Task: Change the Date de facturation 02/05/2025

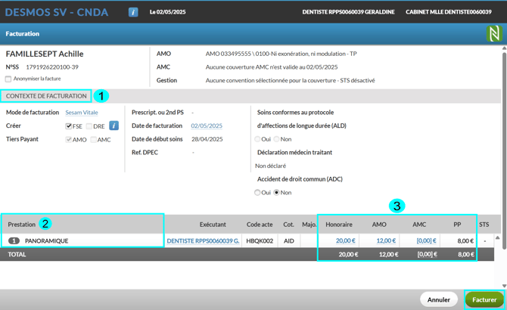Action: click(206, 126)
